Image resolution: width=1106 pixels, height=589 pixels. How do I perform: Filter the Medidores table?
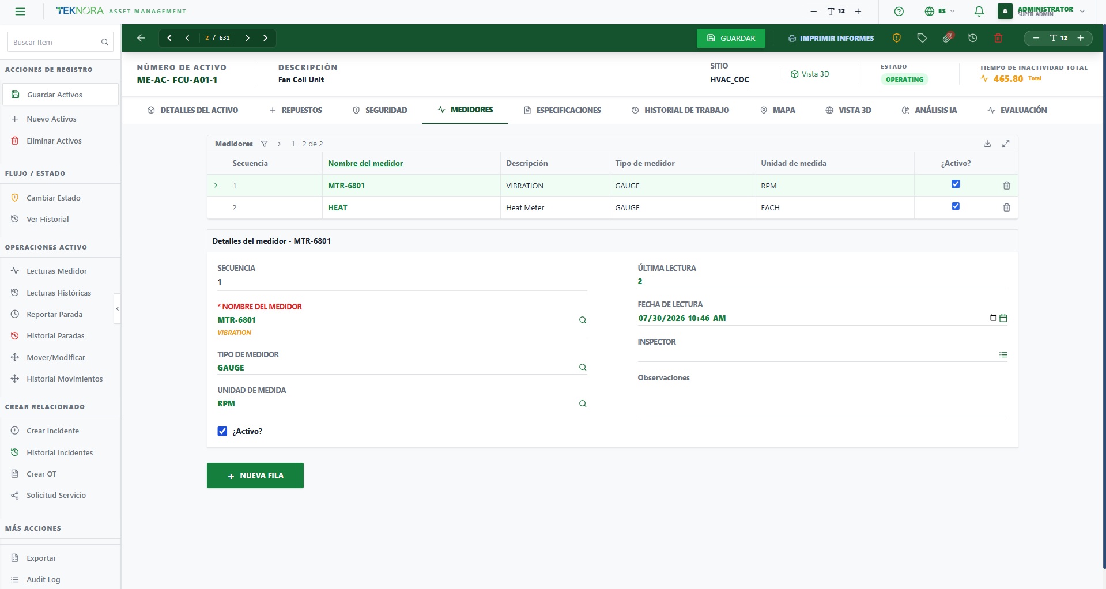264,144
